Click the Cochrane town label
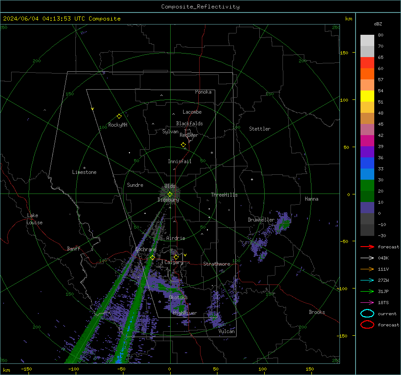This screenshot has height=375, width=401. coord(146,249)
